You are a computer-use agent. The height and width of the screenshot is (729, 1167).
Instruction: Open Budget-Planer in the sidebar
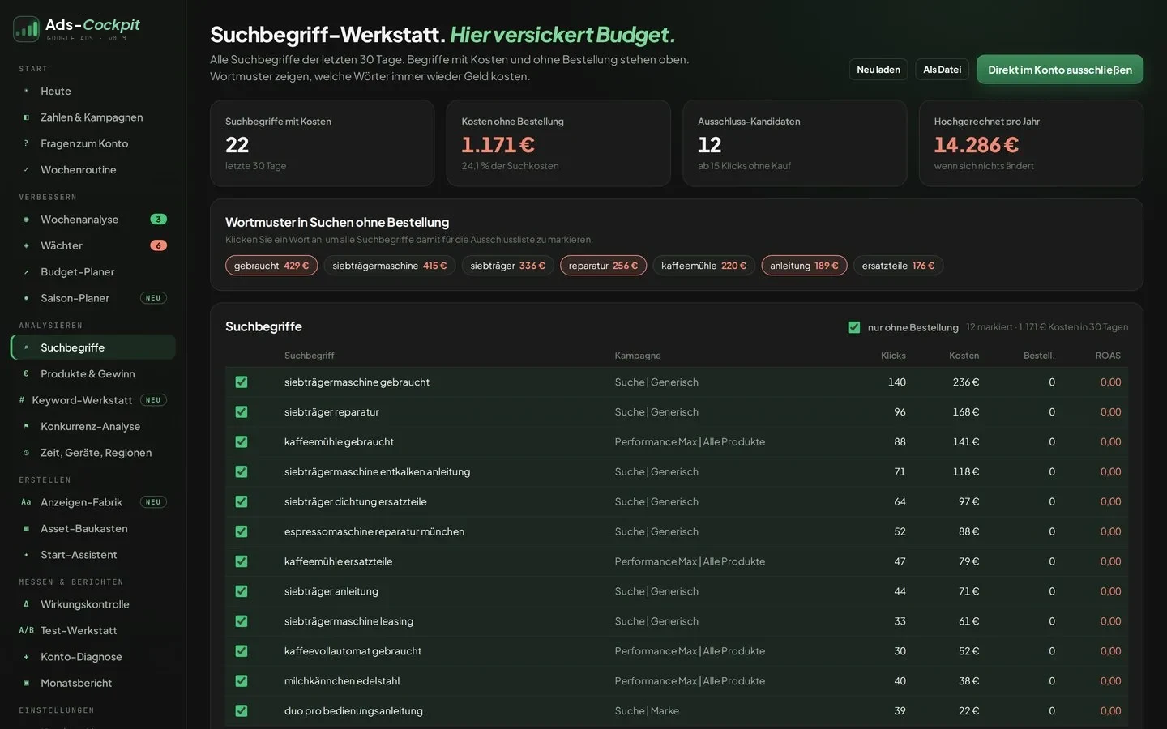click(x=93, y=272)
